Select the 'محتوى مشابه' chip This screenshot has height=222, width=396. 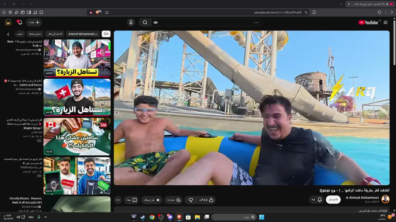coord(35,34)
